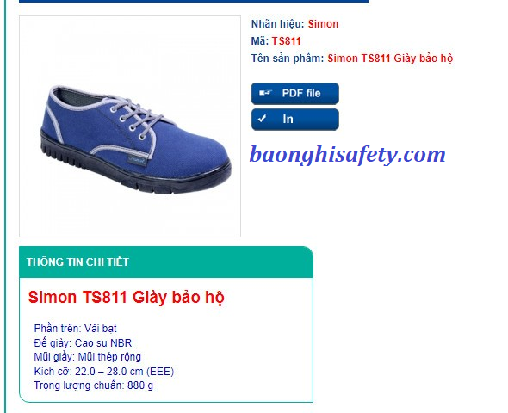This screenshot has height=413, width=508.
Task: Click the Kích cỡ 22.0 – 28.0 cm line
Action: (x=104, y=371)
